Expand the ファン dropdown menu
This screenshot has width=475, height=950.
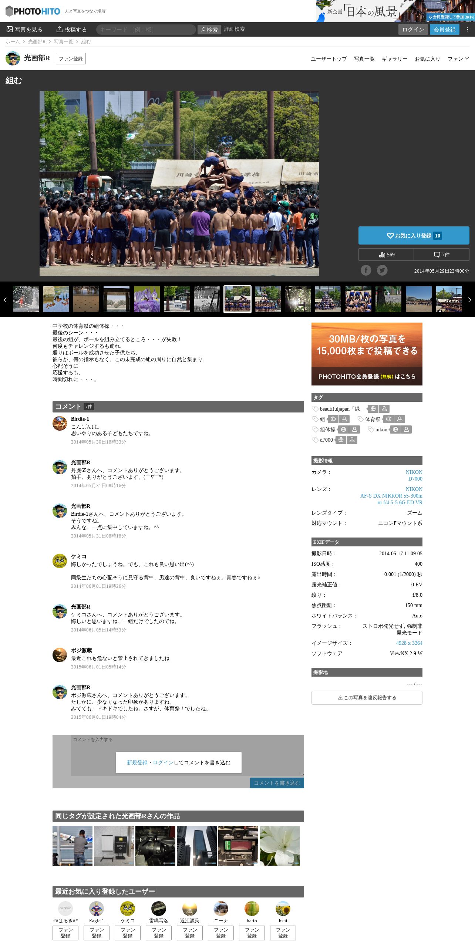tap(458, 59)
